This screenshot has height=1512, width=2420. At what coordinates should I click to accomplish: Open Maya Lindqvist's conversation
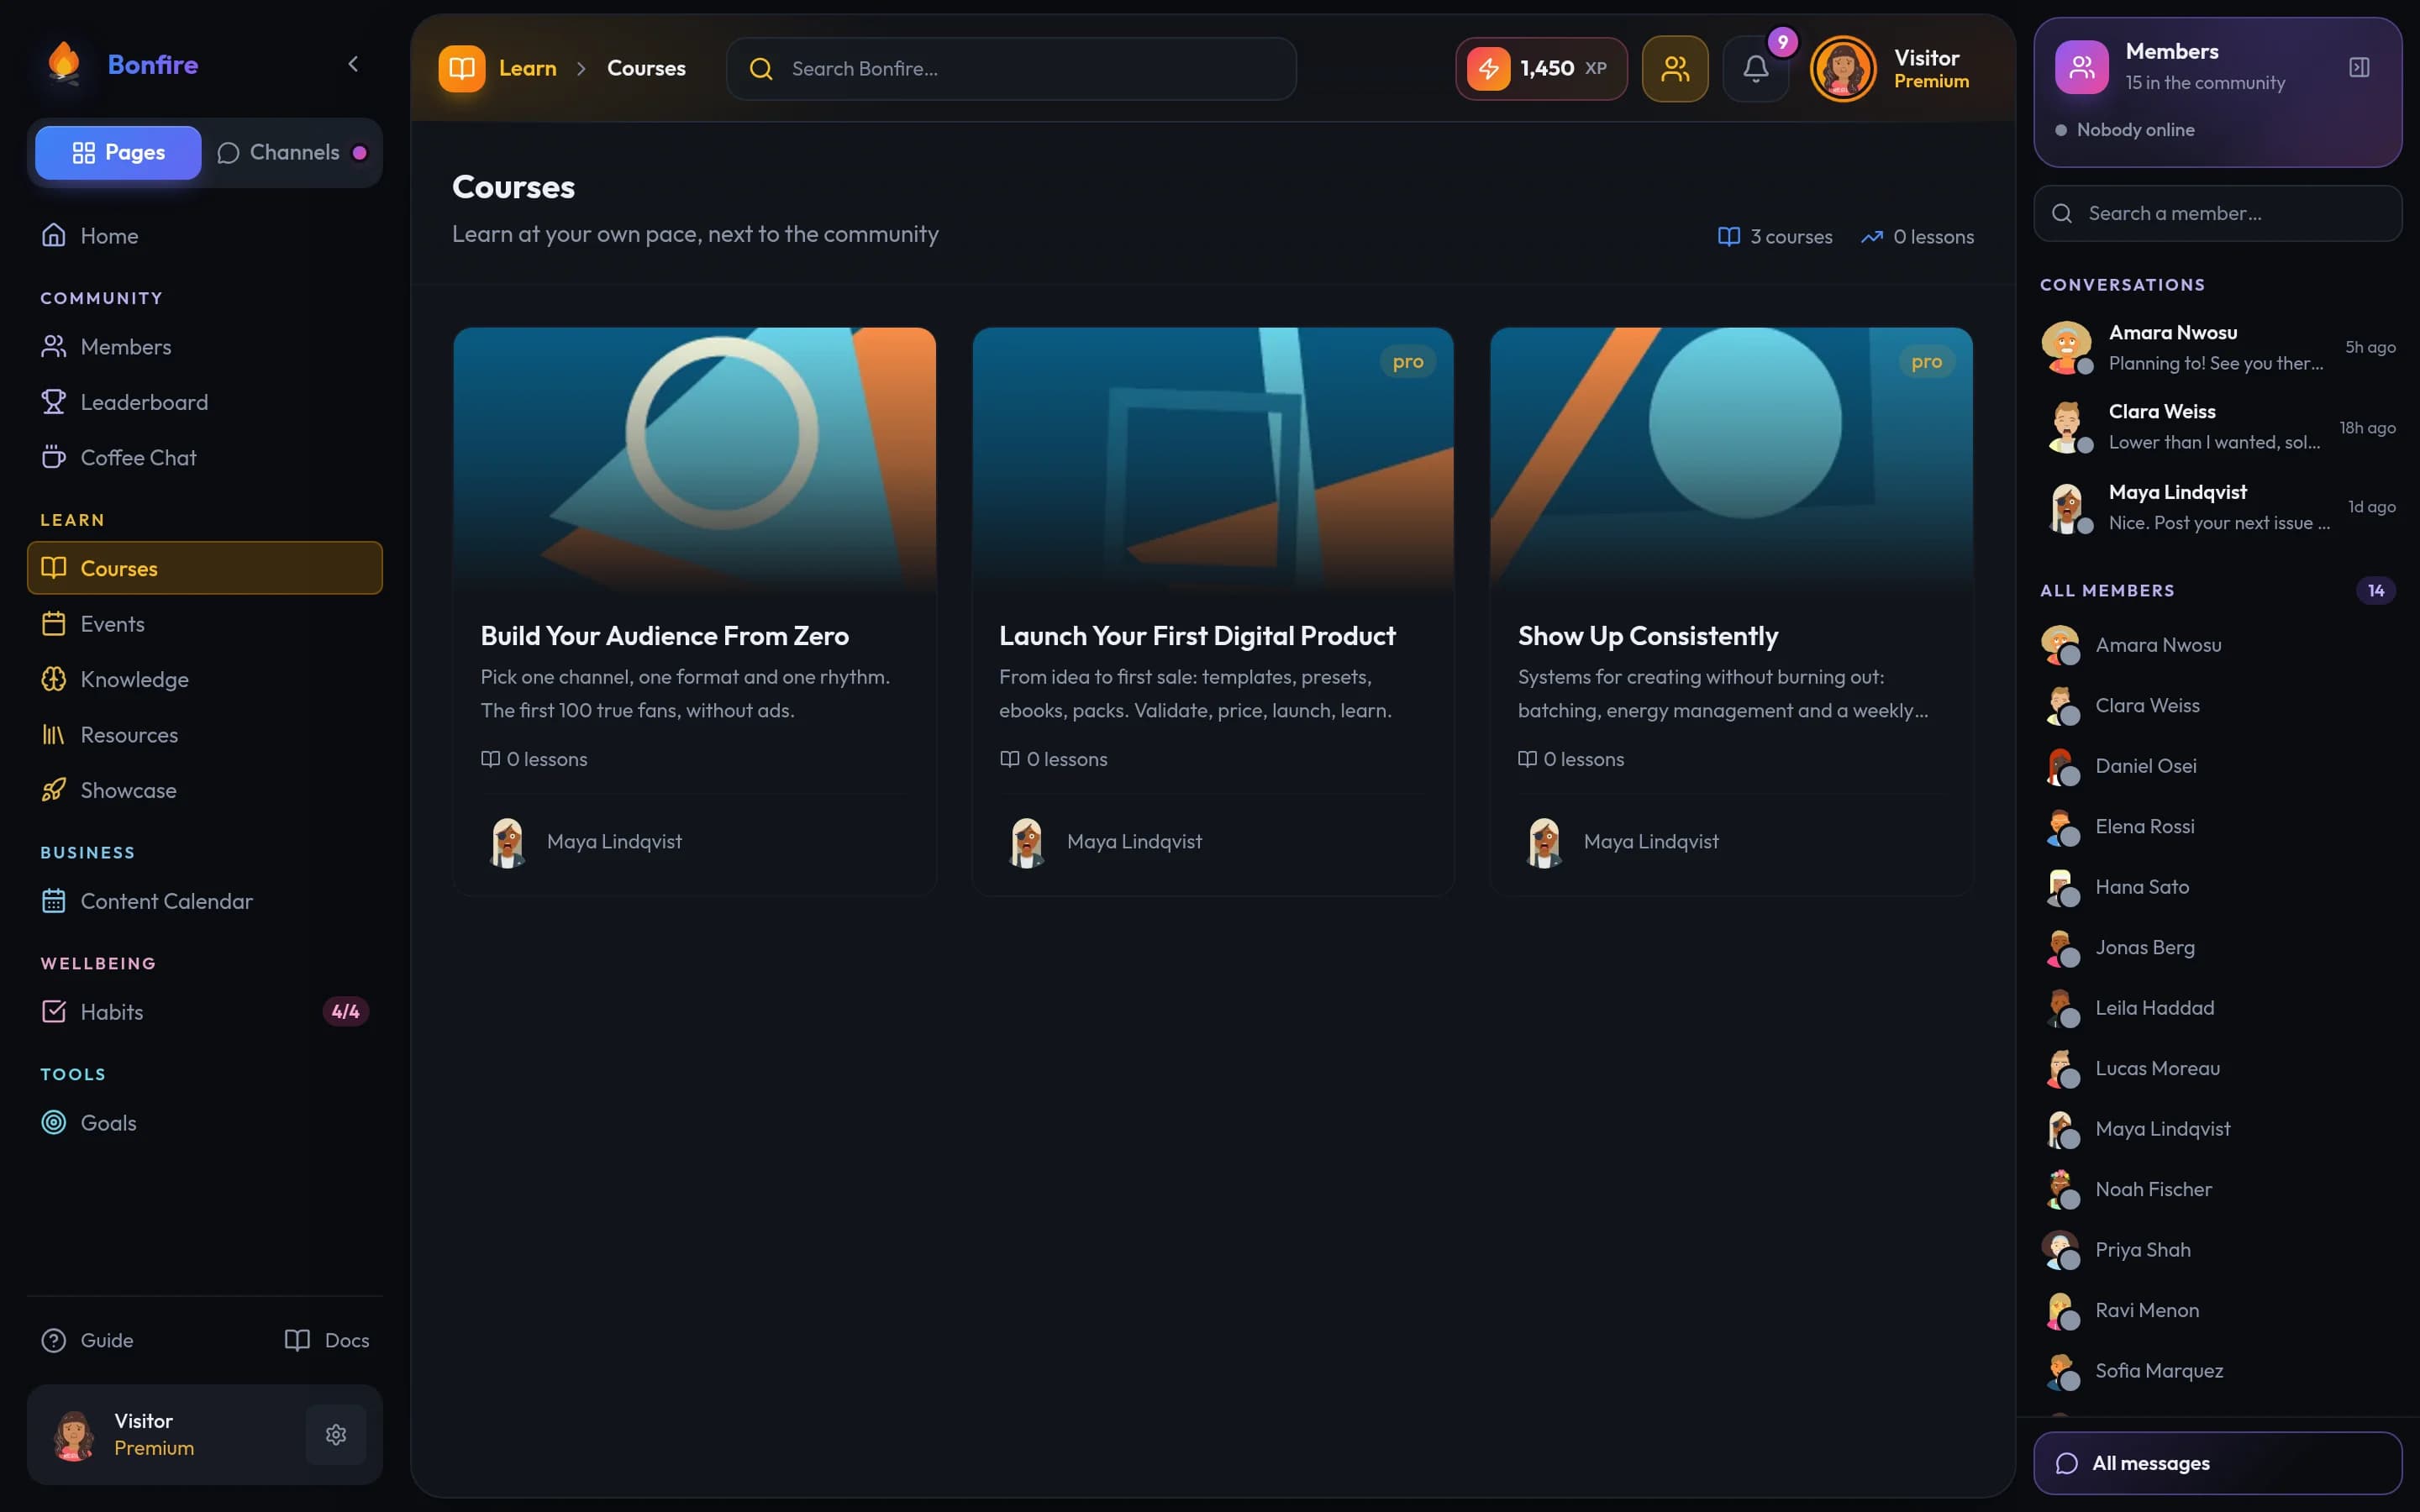(x=2217, y=507)
